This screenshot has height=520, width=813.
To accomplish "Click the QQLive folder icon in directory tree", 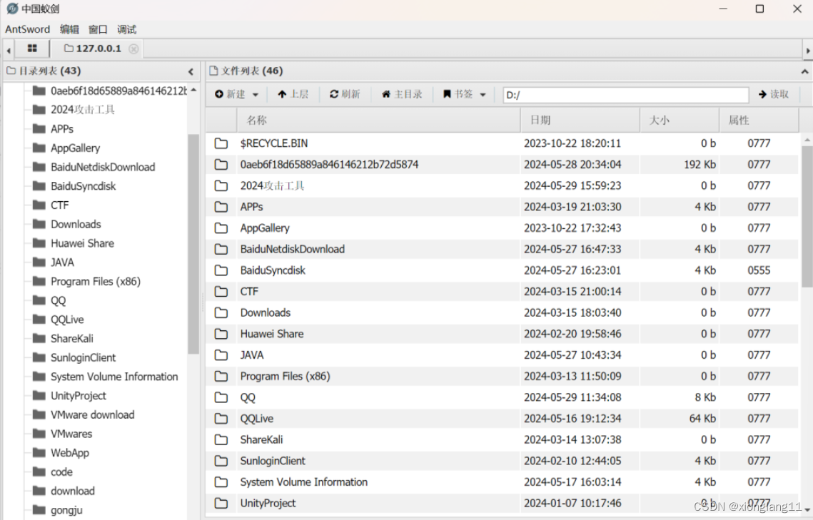I will click(x=39, y=319).
